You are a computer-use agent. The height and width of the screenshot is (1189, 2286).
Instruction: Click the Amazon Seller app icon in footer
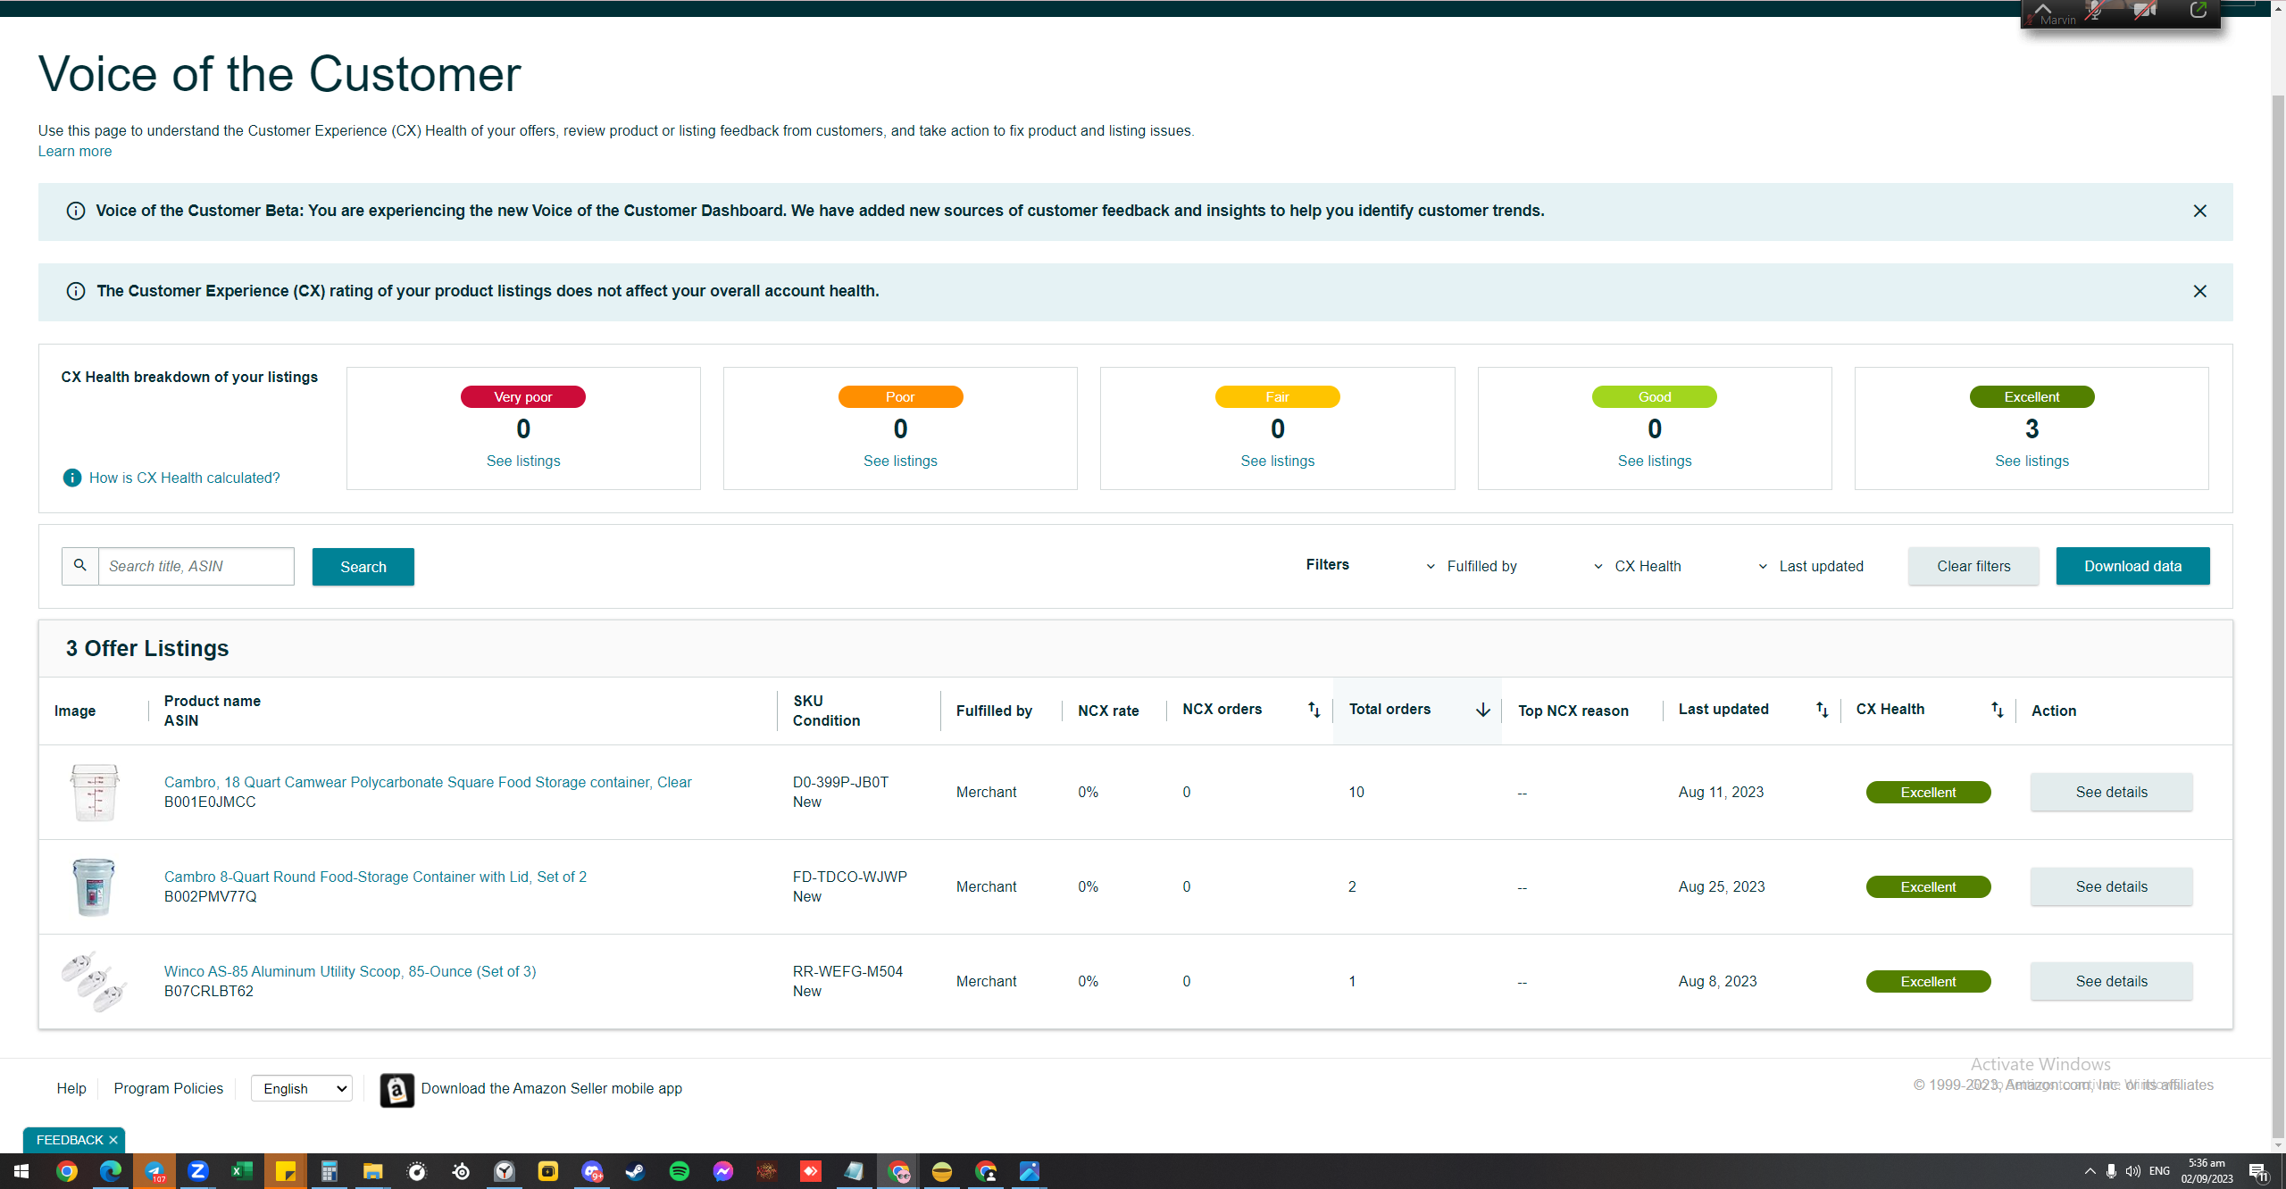coord(396,1089)
